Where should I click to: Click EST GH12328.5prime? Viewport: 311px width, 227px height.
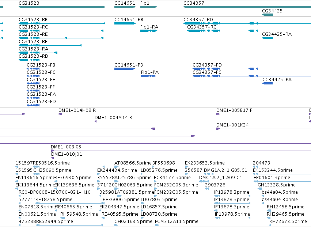pyautogui.click(x=259, y=189)
